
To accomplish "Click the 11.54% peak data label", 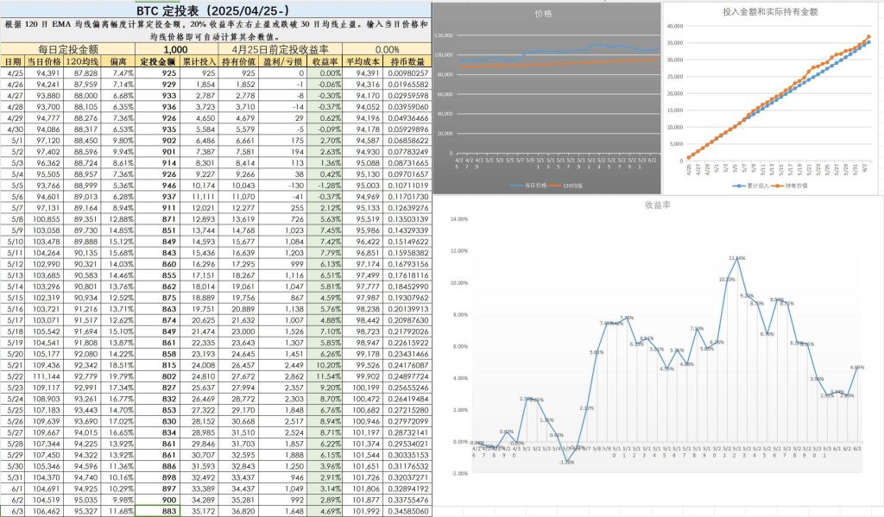I will (x=736, y=258).
